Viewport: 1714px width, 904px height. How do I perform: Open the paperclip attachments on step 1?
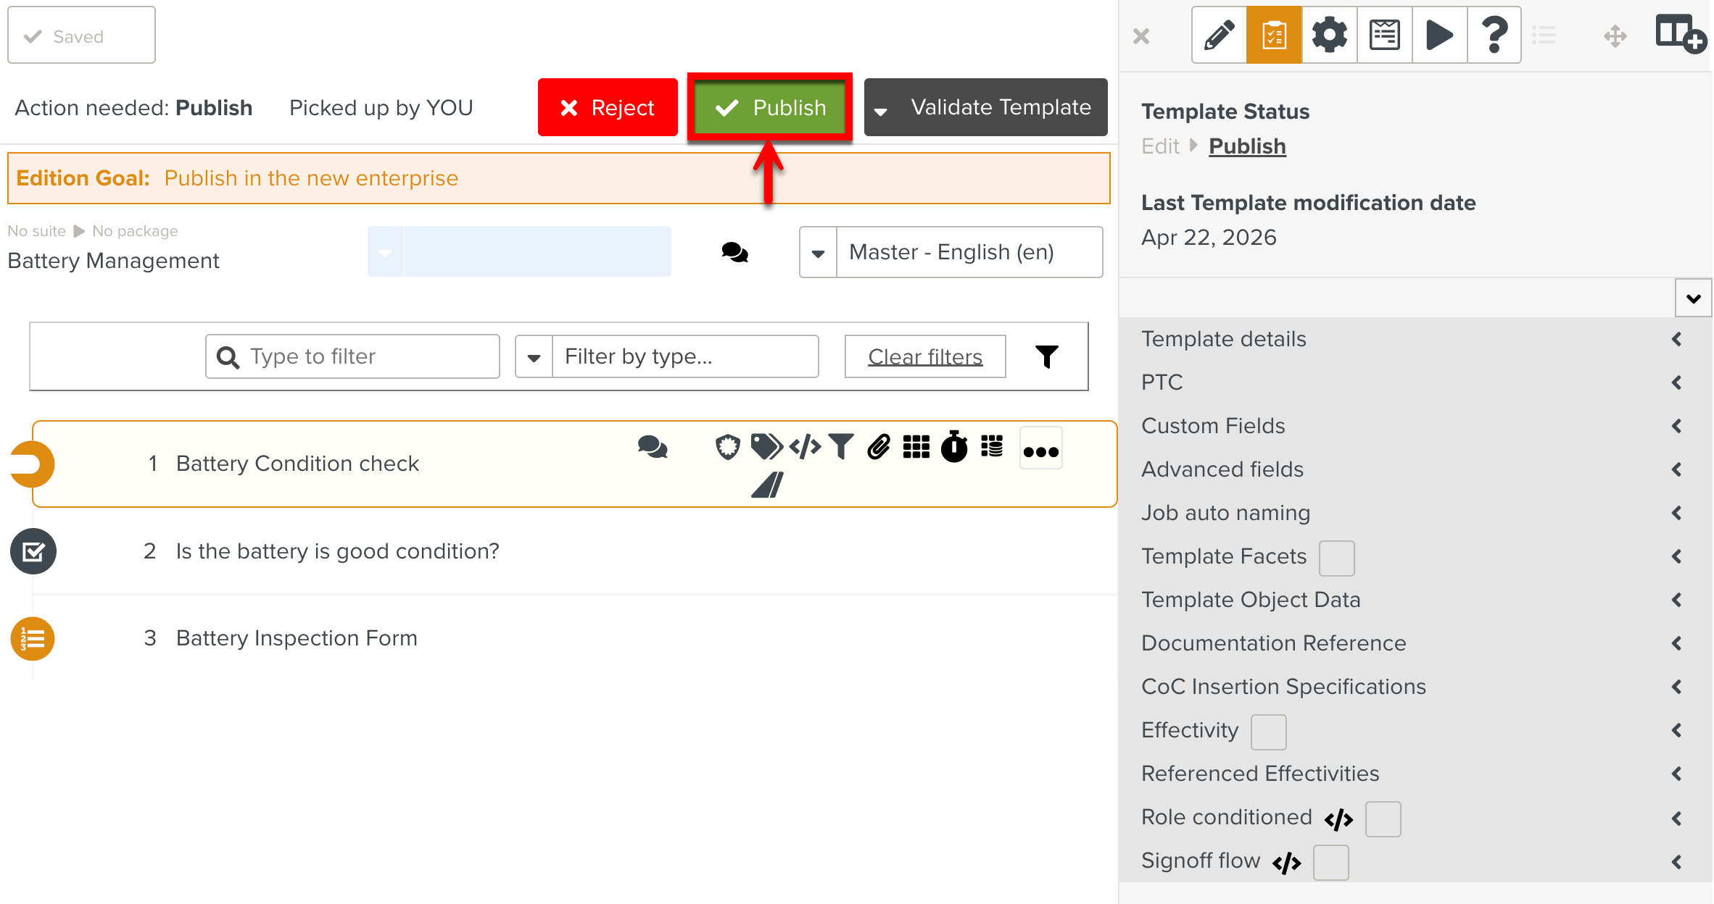[879, 448]
